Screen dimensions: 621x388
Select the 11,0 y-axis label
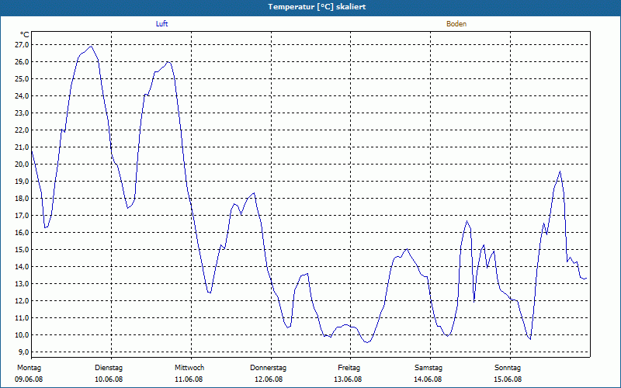point(23,317)
